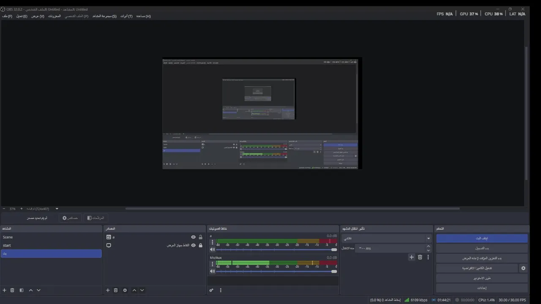Open transition properties three-dot menu
The width and height of the screenshot is (541, 304).
point(428,257)
